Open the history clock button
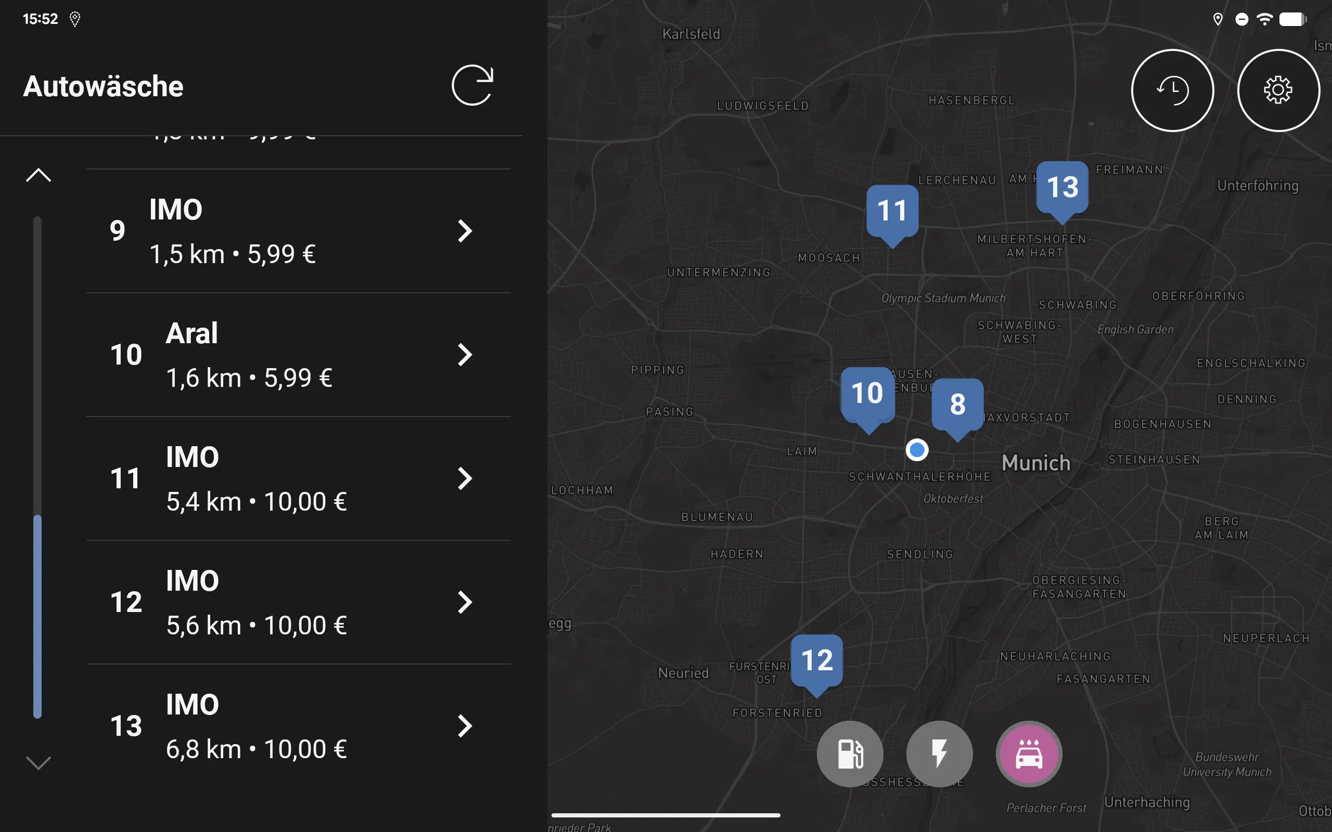Screen dimensions: 1332x832 [x=1172, y=90]
